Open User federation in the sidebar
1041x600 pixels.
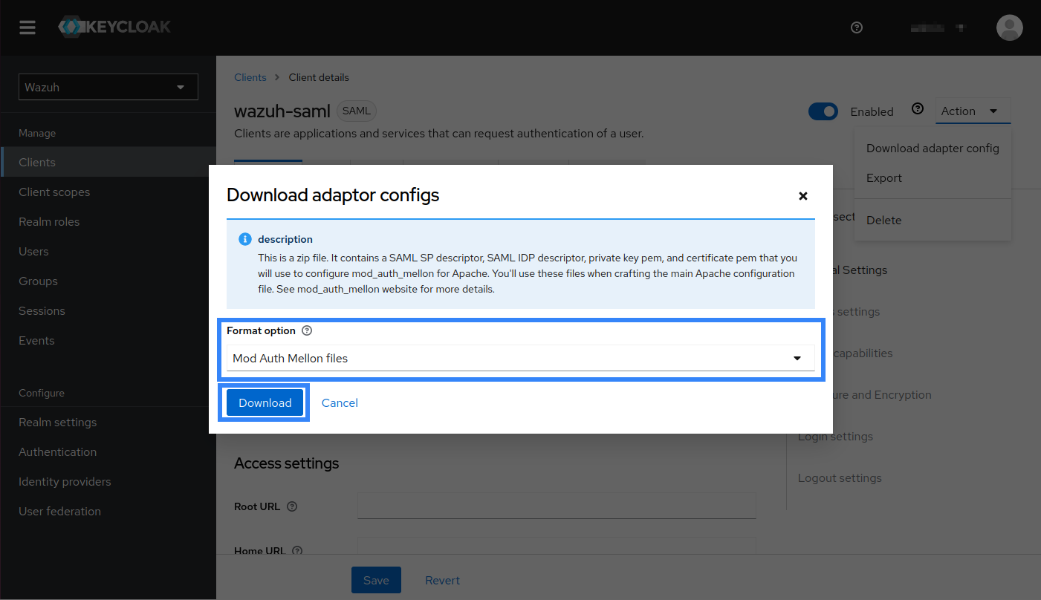pos(108,511)
